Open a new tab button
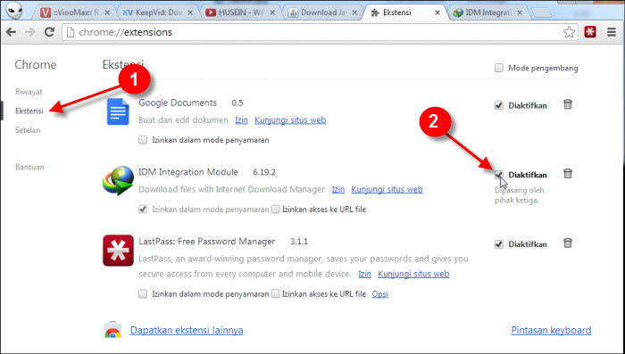This screenshot has height=354, width=625. point(541,13)
